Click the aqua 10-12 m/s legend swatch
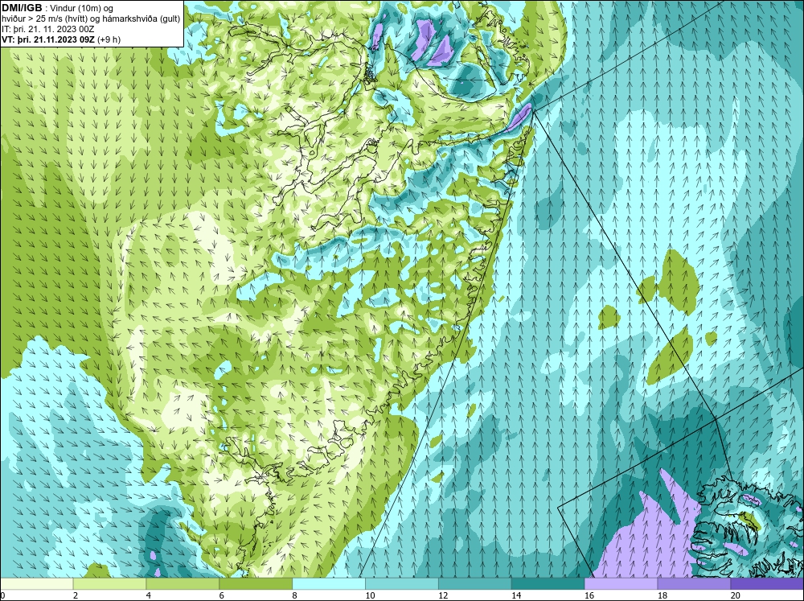The width and height of the screenshot is (804, 601). [x=401, y=583]
